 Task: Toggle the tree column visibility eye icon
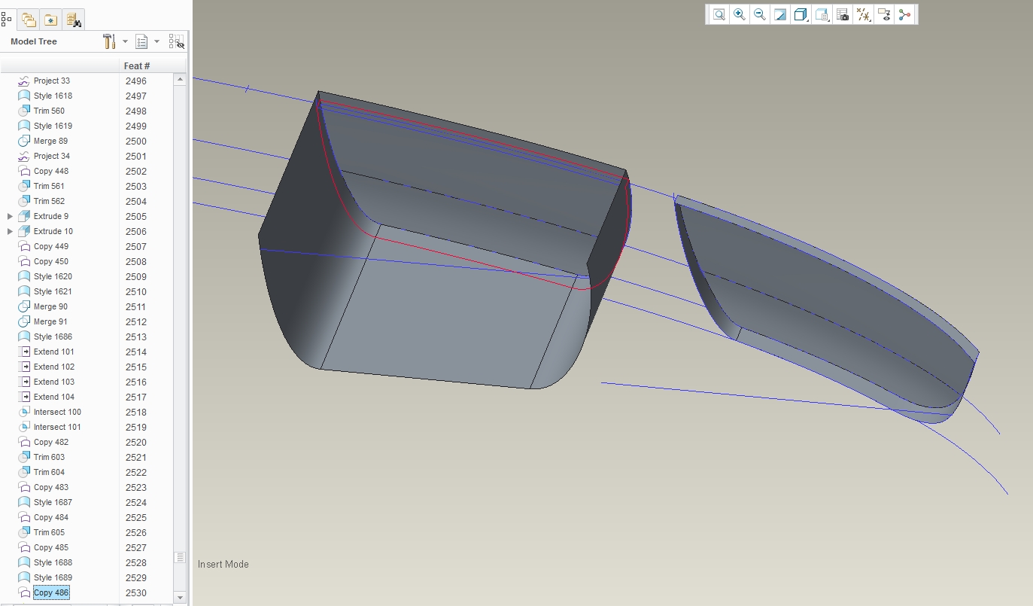click(x=177, y=41)
